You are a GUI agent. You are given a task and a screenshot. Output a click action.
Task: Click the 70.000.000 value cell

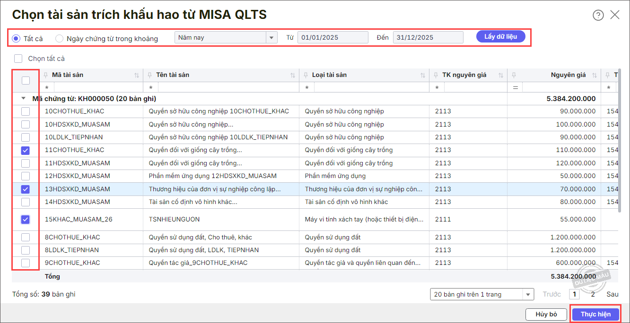[x=554, y=189]
